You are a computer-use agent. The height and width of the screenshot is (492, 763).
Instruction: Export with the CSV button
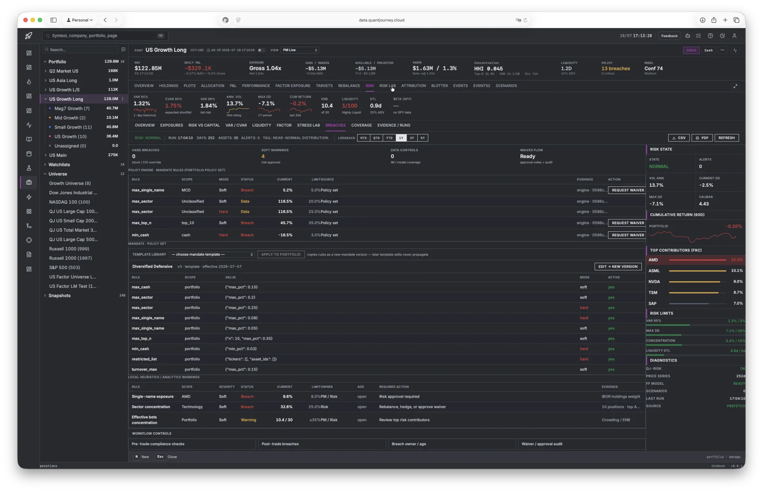click(x=679, y=138)
